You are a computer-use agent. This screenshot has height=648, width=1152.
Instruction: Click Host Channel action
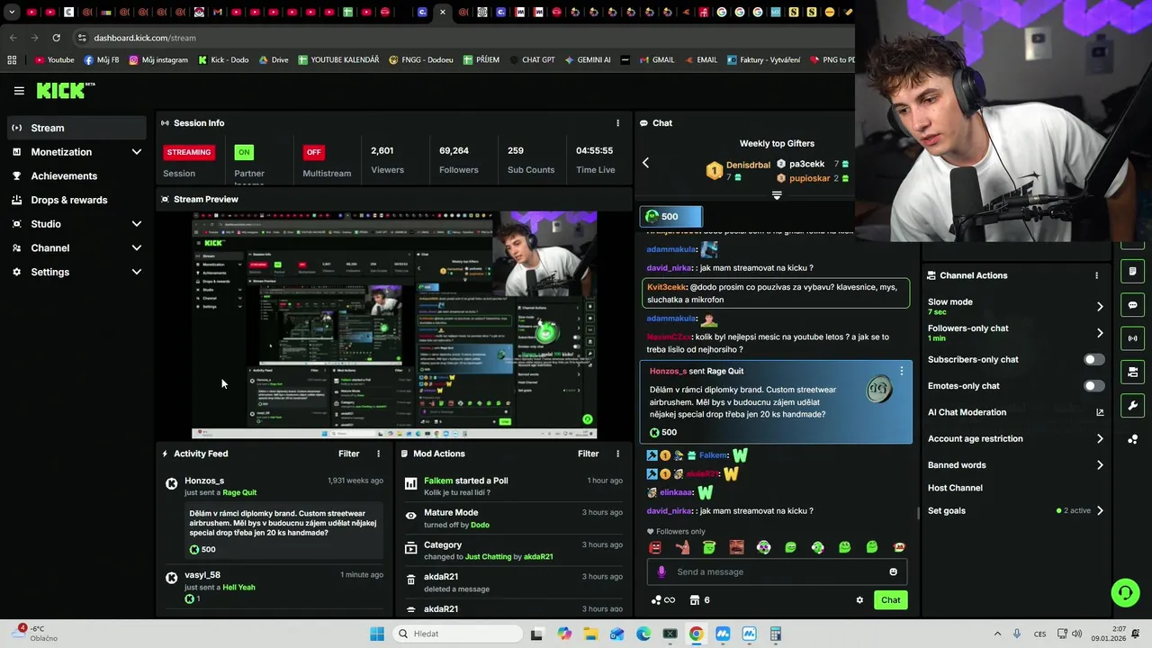pyautogui.click(x=955, y=488)
